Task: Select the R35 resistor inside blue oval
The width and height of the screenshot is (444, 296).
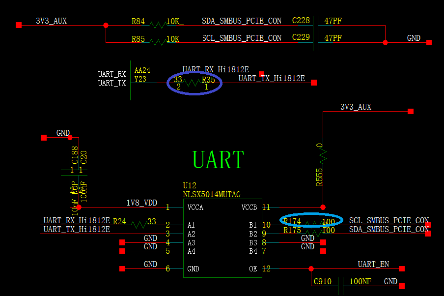Action: click(x=192, y=83)
